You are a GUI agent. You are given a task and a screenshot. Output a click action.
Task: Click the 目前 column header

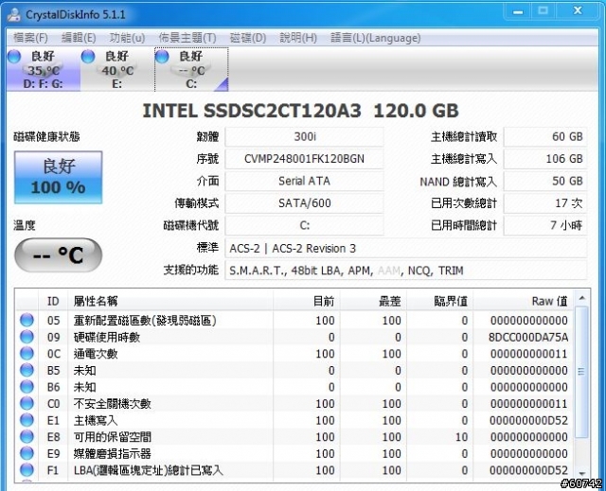(x=307, y=301)
